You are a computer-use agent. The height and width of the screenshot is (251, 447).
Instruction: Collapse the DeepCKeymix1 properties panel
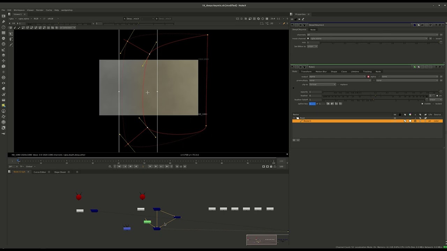point(292,25)
